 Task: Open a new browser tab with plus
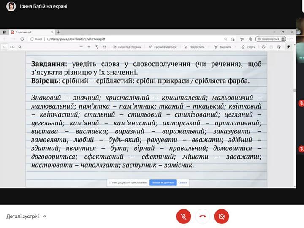[x=59, y=32]
